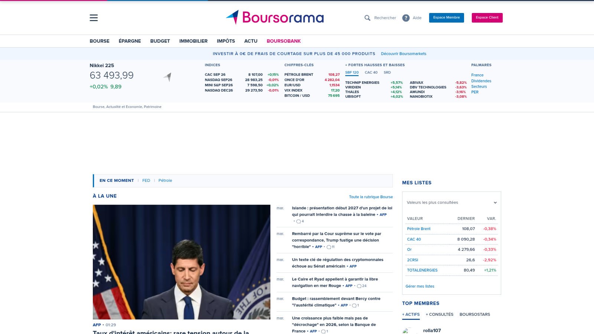
Task: Open Toute la rubrique Bourse link
Action: tap(371, 197)
